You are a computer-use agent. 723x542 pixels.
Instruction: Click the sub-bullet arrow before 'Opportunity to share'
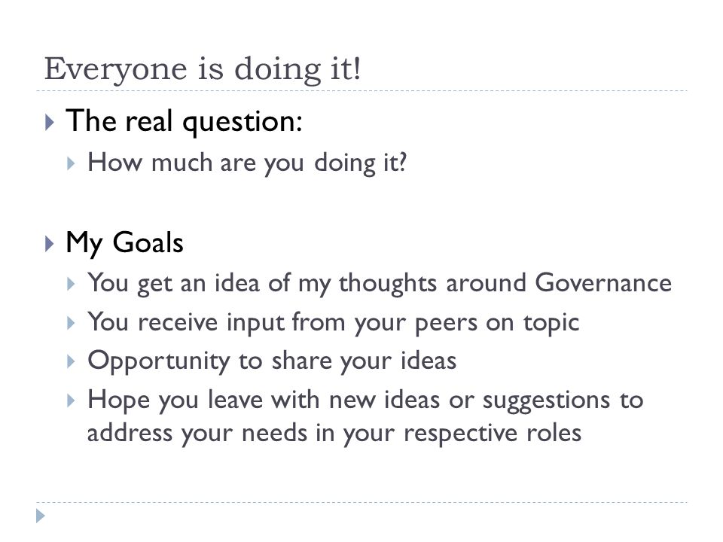tap(71, 361)
